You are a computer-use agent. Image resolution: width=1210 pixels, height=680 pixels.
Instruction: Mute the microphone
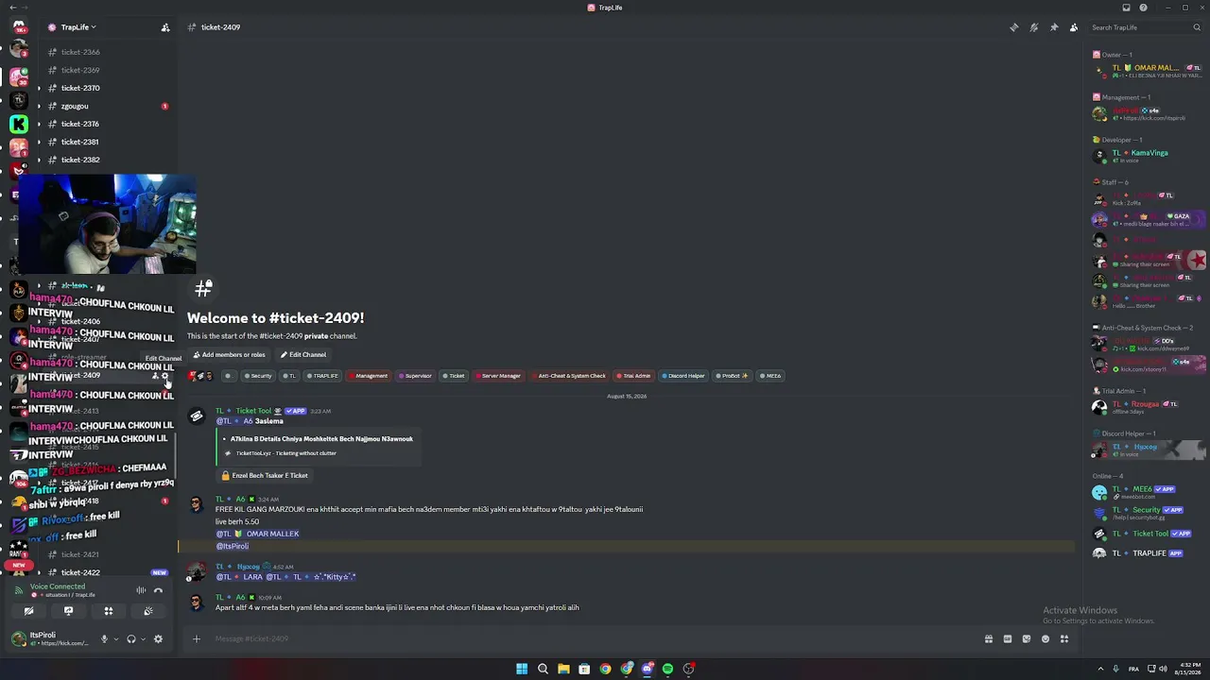(x=104, y=639)
